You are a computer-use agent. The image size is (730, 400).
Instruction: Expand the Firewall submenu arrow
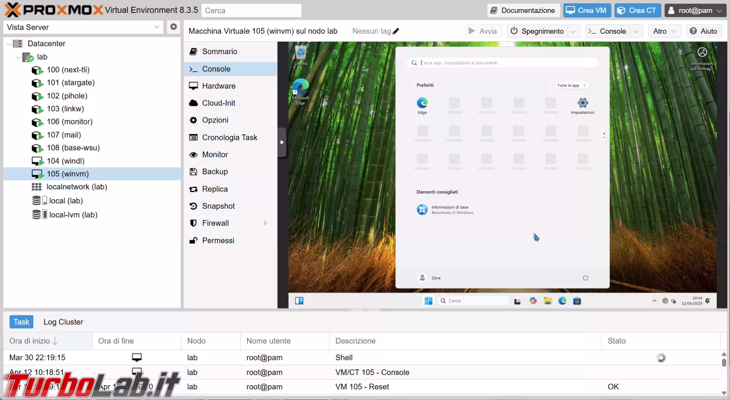(x=265, y=223)
